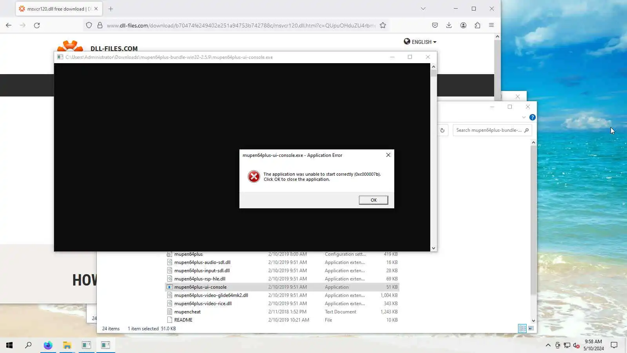The image size is (627, 353).
Task: Open Windows taskbar search
Action: (28, 345)
